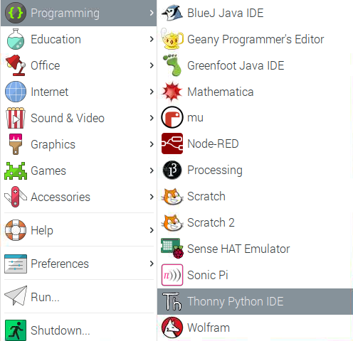Image resolution: width=353 pixels, height=341 pixels.
Task: Open the Accessories submenu arrow
Action: [152, 197]
